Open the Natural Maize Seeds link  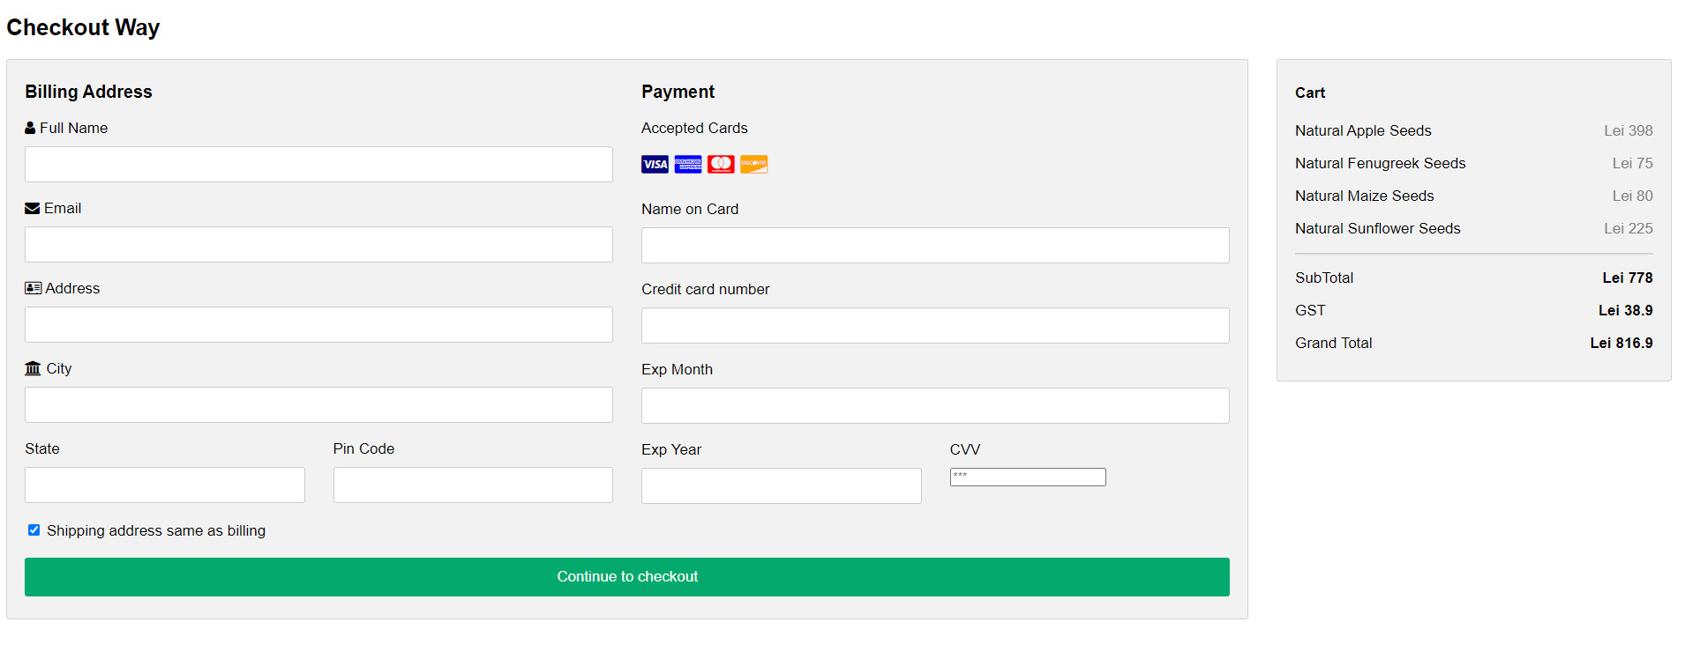(1364, 196)
